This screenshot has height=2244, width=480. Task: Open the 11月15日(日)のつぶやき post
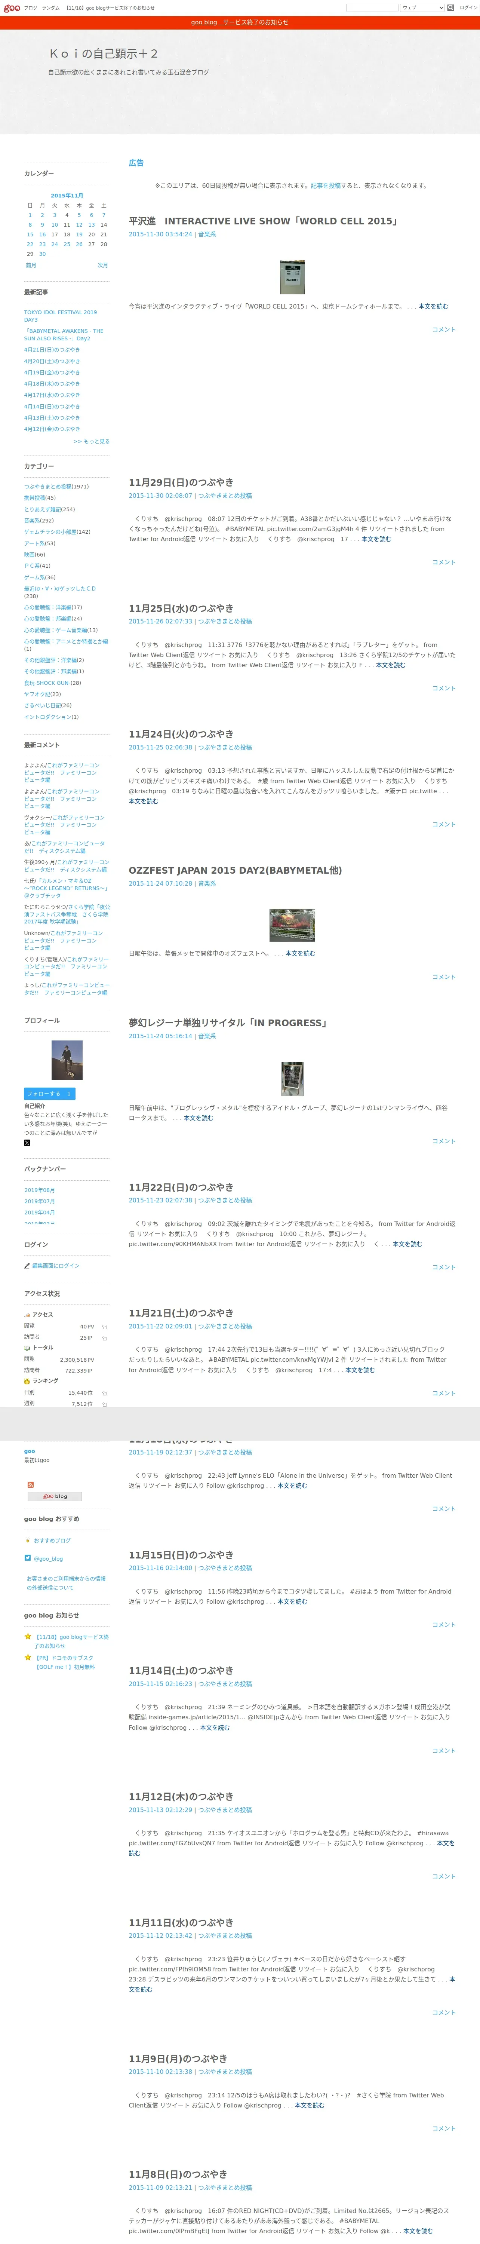point(181,1555)
